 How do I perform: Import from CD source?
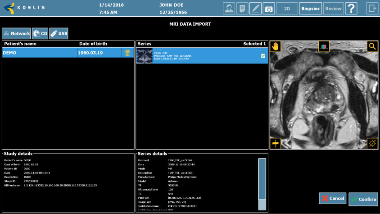40,33
